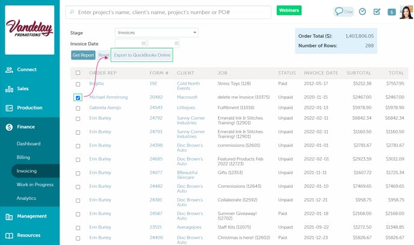Click the green Webinars button
The image size is (414, 245).
pyautogui.click(x=289, y=10)
